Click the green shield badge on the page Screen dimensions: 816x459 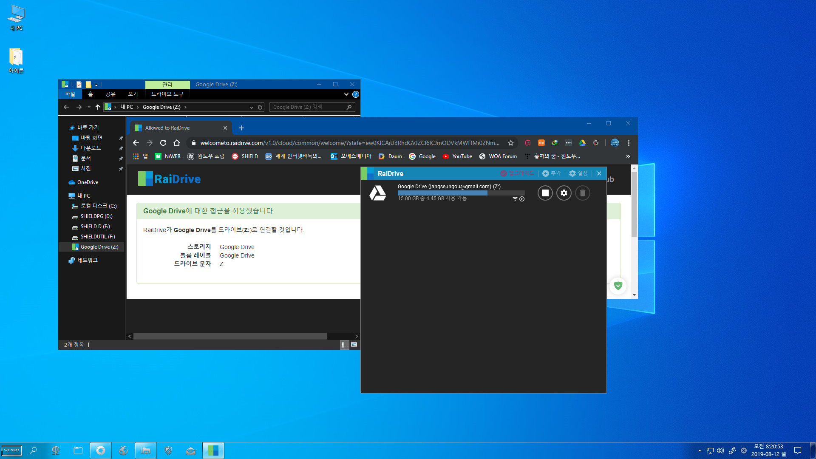[618, 286]
